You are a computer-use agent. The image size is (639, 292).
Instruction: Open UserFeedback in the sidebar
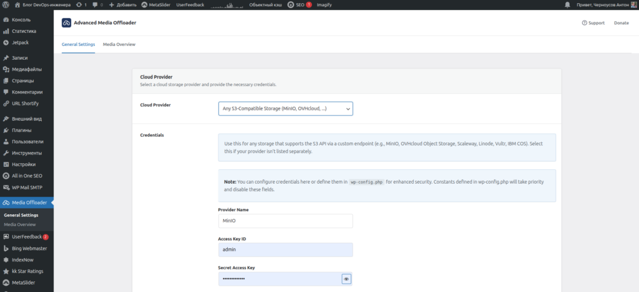click(26, 237)
